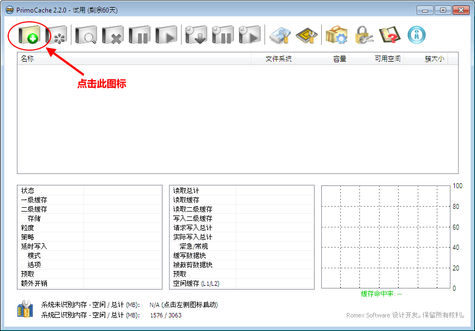The image size is (475, 331).
Task: Click the magnifier folder icon to view cache details
Action: click(85, 34)
